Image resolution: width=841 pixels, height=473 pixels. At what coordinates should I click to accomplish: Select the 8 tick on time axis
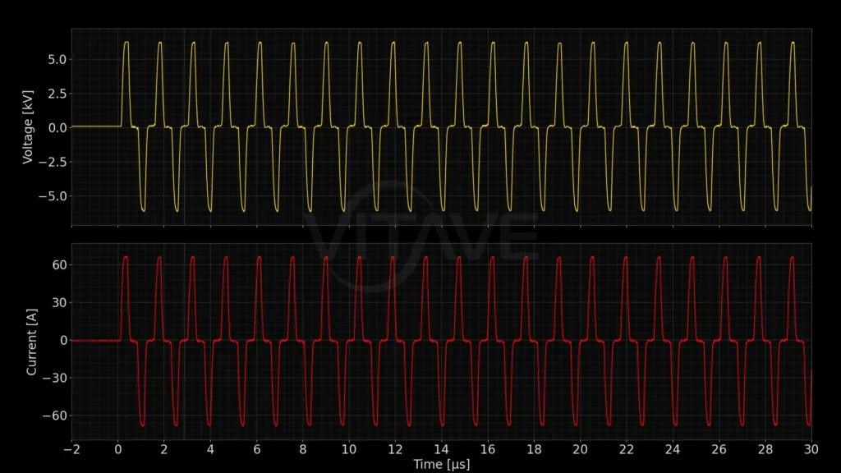point(303,449)
